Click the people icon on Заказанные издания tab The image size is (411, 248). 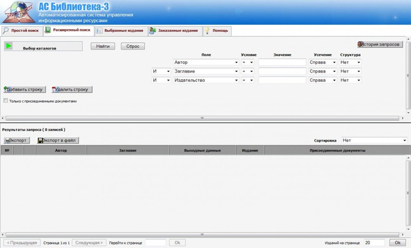tap(152, 31)
